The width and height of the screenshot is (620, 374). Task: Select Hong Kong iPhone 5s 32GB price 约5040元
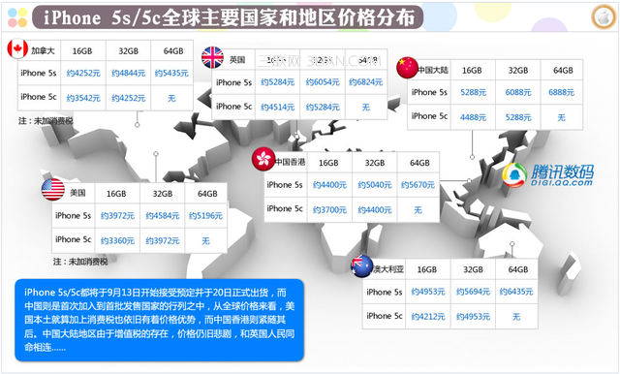[x=375, y=185]
